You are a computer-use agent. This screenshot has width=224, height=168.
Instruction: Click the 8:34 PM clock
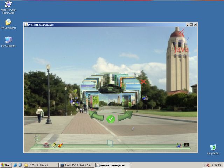coord(216,165)
